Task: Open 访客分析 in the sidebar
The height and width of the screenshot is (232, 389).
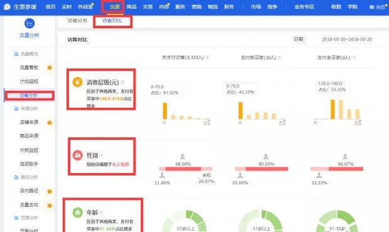Action: point(29,95)
